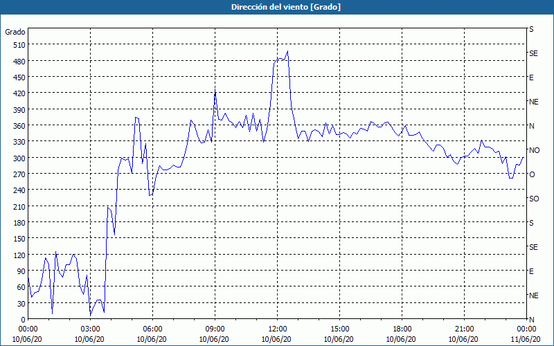
Task: Click the 30 degree axis label
Action: pos(21,304)
